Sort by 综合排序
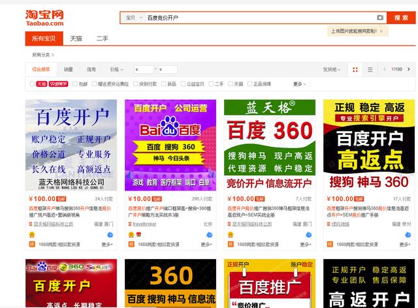 click(x=41, y=70)
